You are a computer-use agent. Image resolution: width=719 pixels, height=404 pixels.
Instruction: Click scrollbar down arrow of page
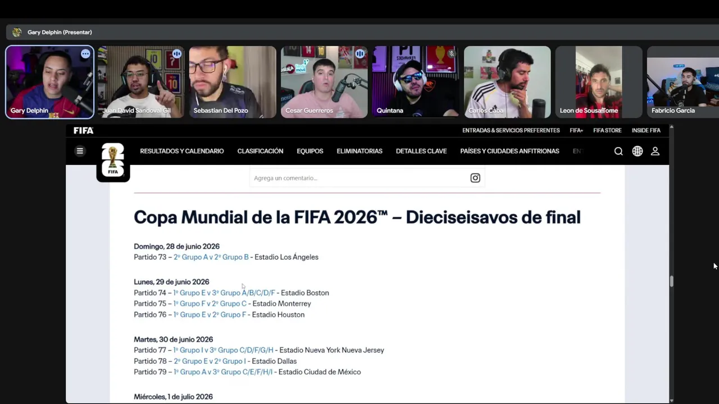(671, 400)
